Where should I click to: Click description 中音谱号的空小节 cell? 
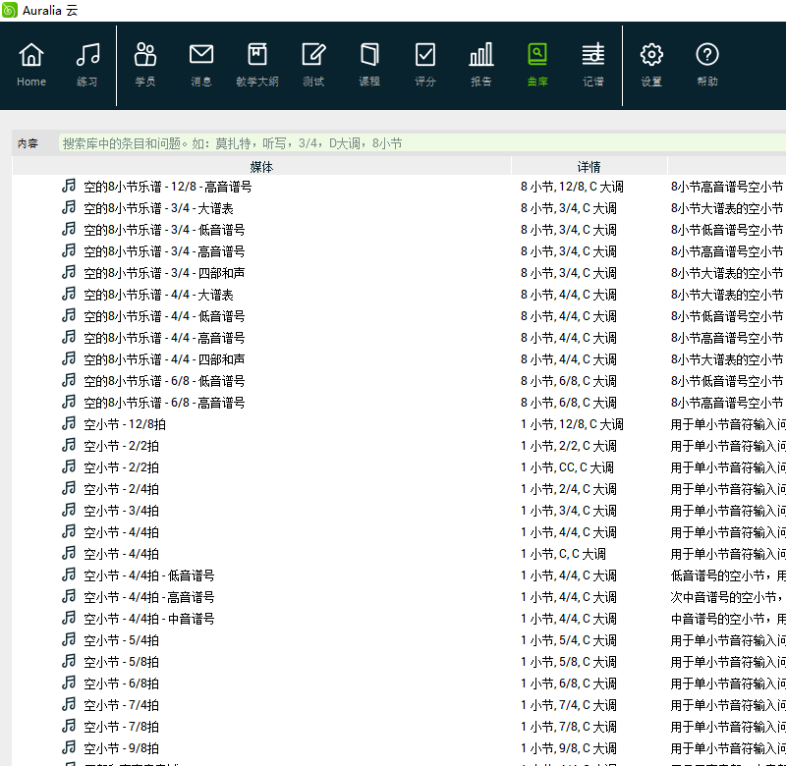pos(727,619)
